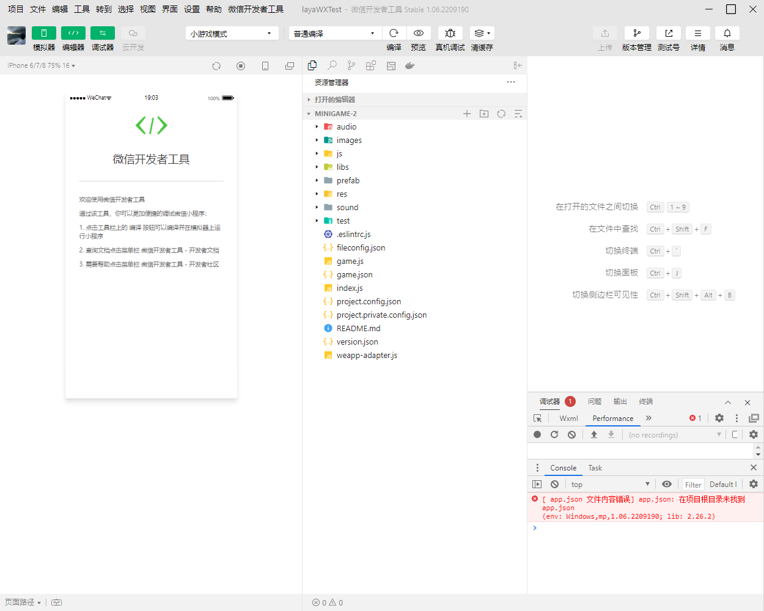Toggle the console sidebar icon
Viewport: 764px width, 611px height.
pyautogui.click(x=537, y=485)
